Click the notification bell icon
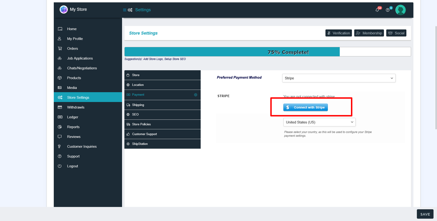 coord(377,10)
